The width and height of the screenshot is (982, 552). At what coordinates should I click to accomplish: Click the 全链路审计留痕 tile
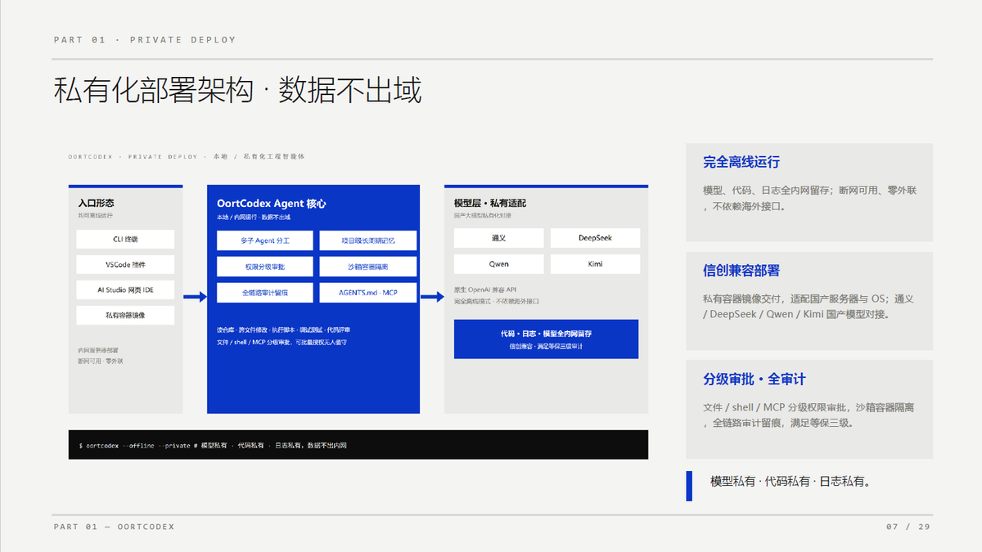coord(264,293)
